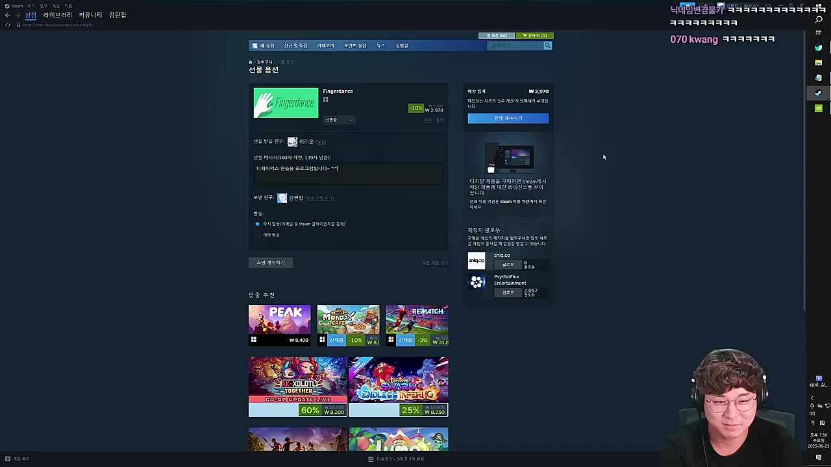Edit the gift message text box
Image resolution: width=831 pixels, height=467 pixels.
[x=349, y=173]
